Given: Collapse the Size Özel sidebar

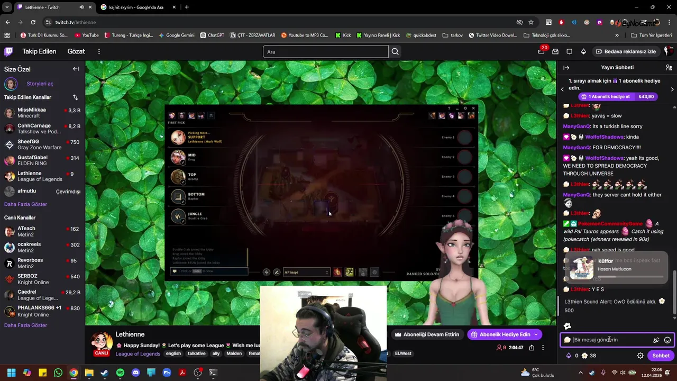Looking at the screenshot, I should tap(76, 69).
